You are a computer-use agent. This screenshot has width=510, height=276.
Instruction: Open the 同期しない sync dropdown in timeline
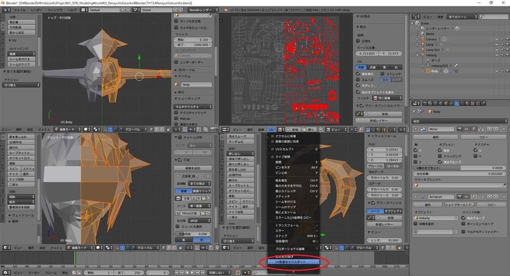click(x=220, y=273)
